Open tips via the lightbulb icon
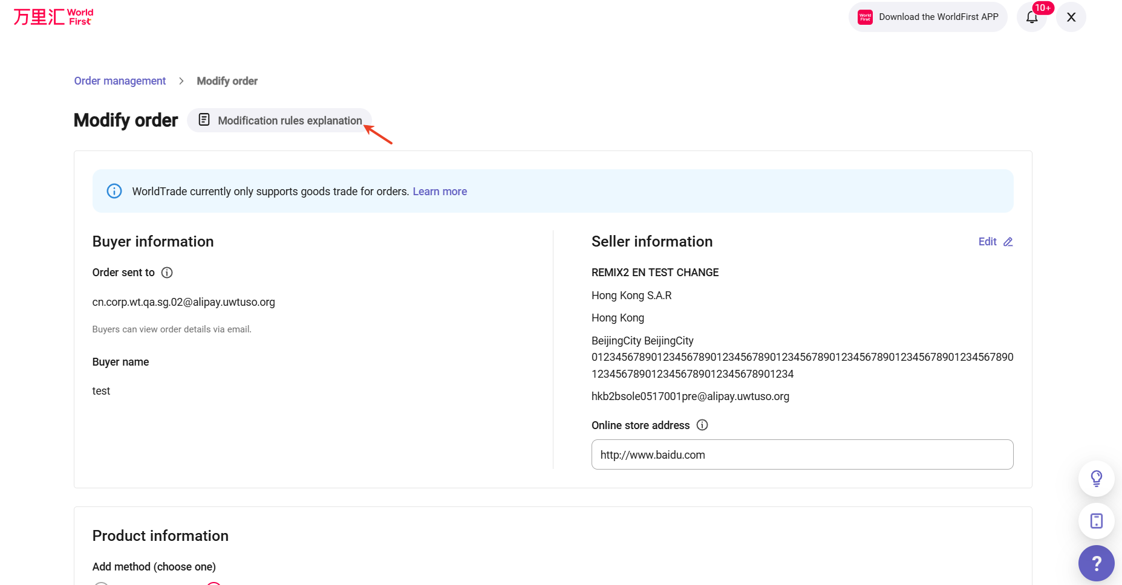Viewport: 1122px width, 585px height. pos(1097,478)
